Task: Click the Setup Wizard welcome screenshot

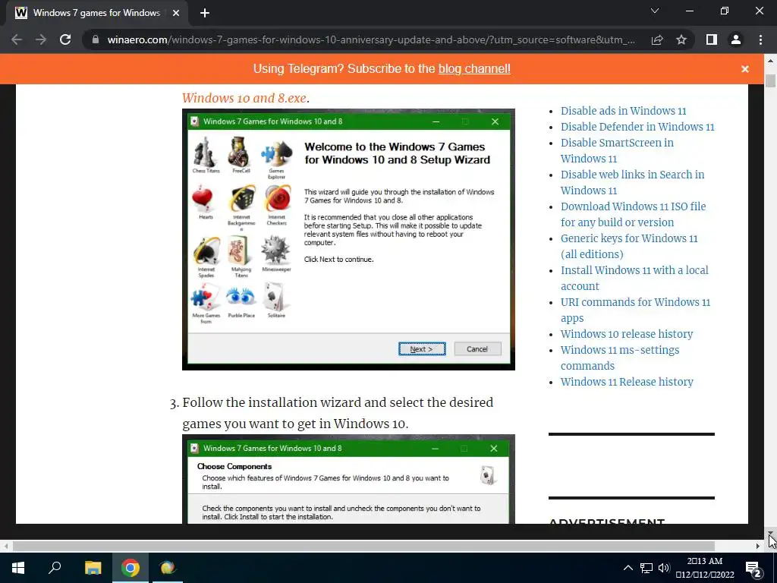Action: coord(348,239)
